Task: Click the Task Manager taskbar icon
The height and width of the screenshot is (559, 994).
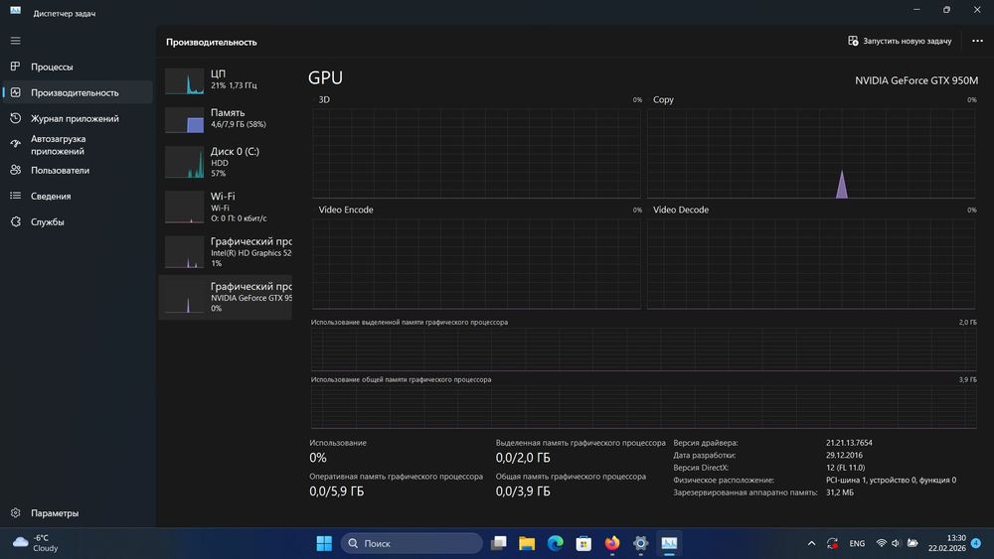Action: point(669,543)
